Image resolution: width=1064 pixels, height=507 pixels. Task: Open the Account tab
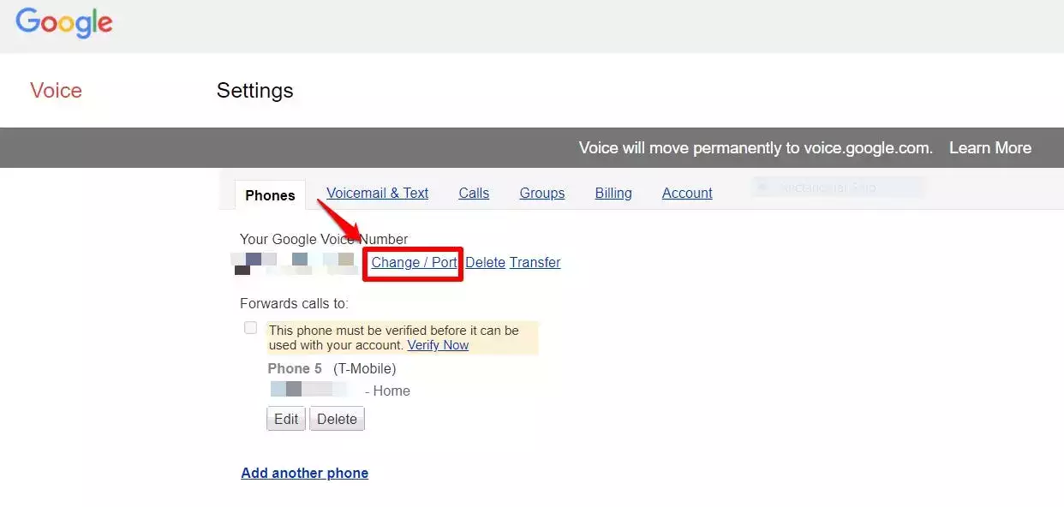point(687,194)
